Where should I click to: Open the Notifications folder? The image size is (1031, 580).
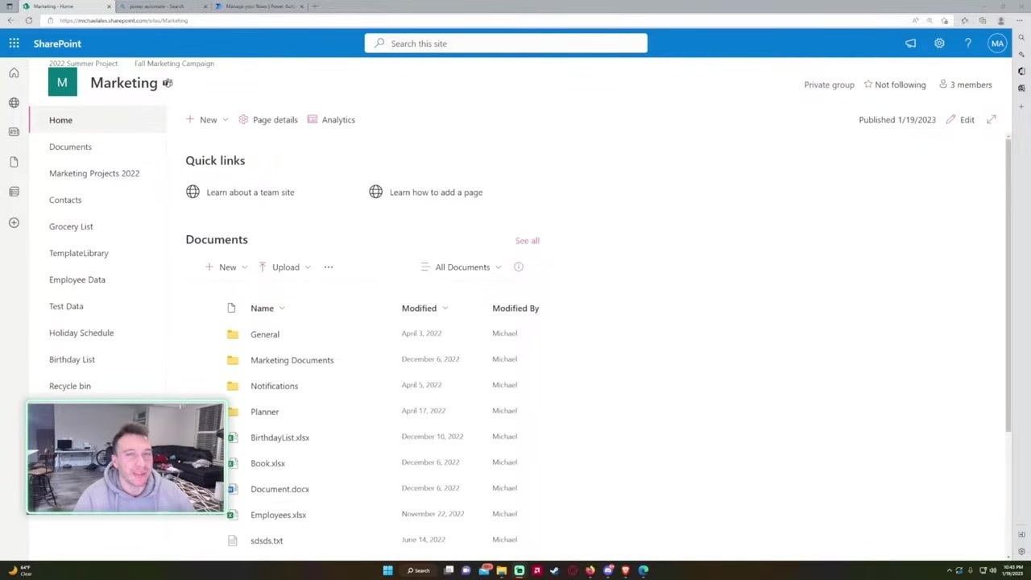pos(274,386)
